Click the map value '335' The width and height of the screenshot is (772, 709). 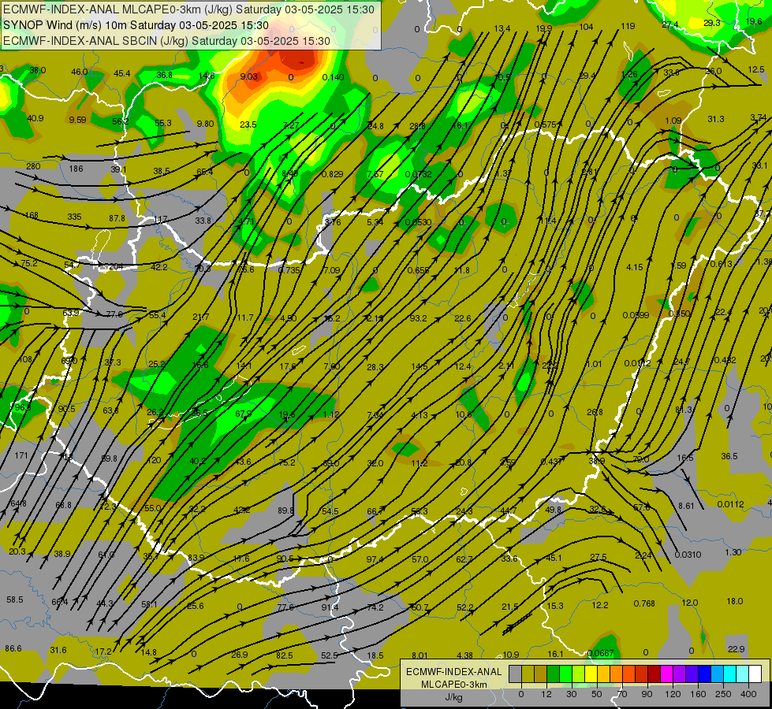pos(74,217)
